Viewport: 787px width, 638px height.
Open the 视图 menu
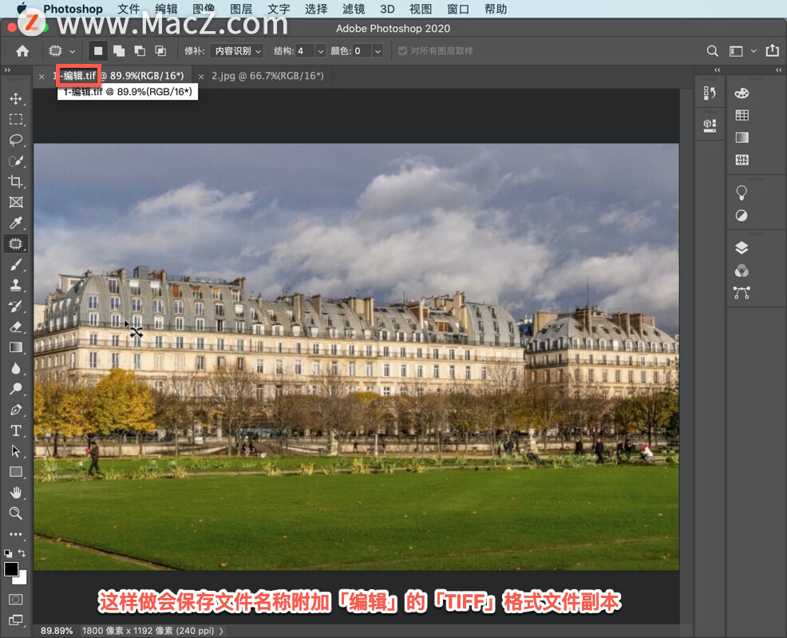click(420, 9)
